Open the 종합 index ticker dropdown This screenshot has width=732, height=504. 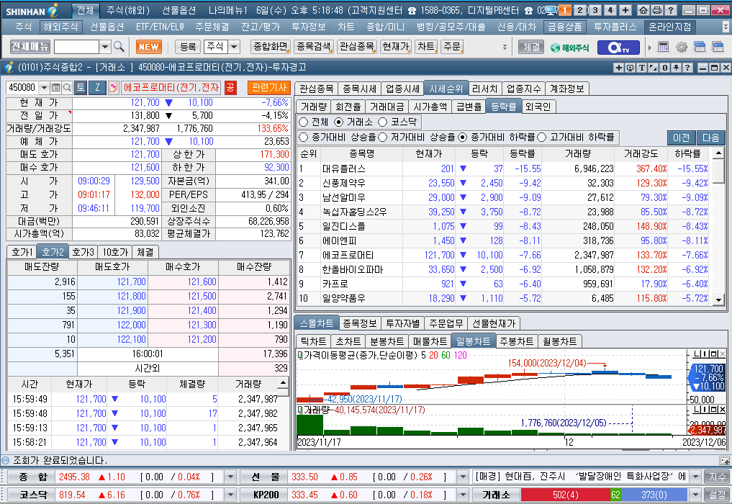tap(230, 477)
